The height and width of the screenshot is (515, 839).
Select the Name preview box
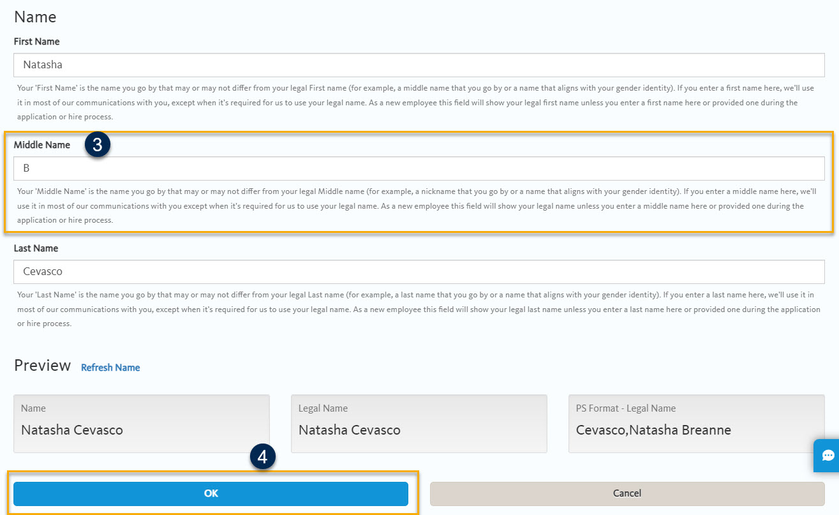(x=142, y=424)
